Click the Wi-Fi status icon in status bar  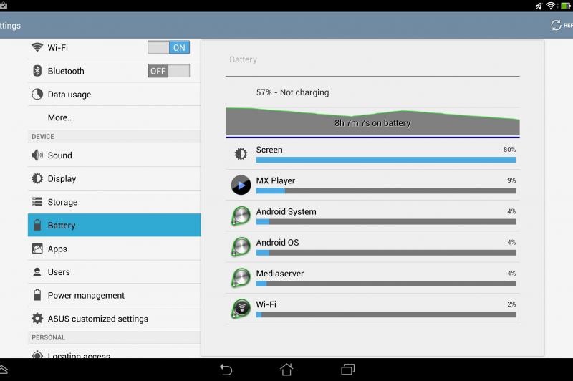pyautogui.click(x=550, y=6)
